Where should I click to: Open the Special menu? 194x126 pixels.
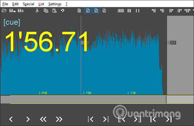(28, 4)
